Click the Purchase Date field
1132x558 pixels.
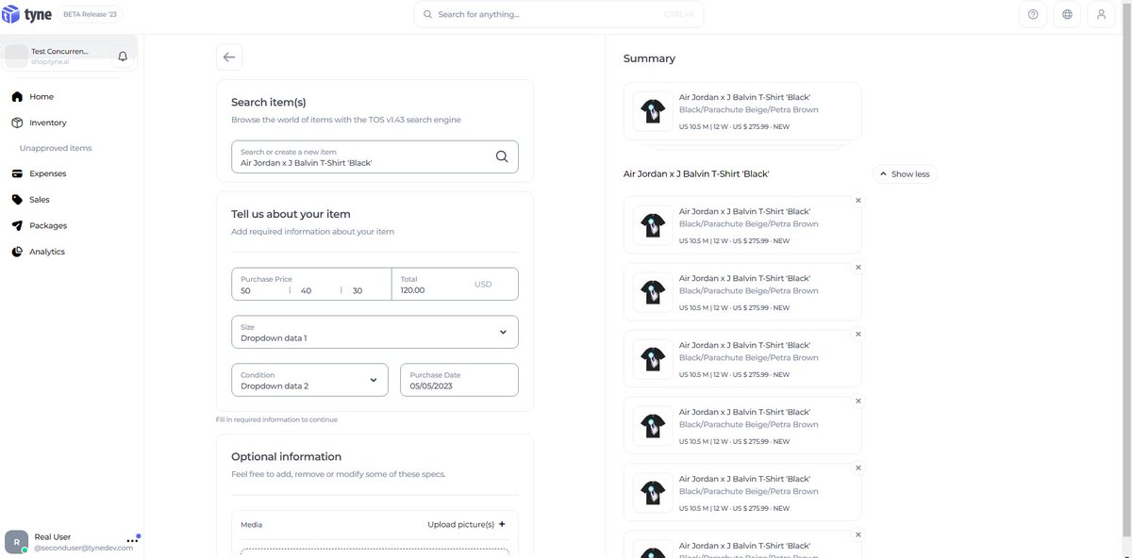coord(459,380)
